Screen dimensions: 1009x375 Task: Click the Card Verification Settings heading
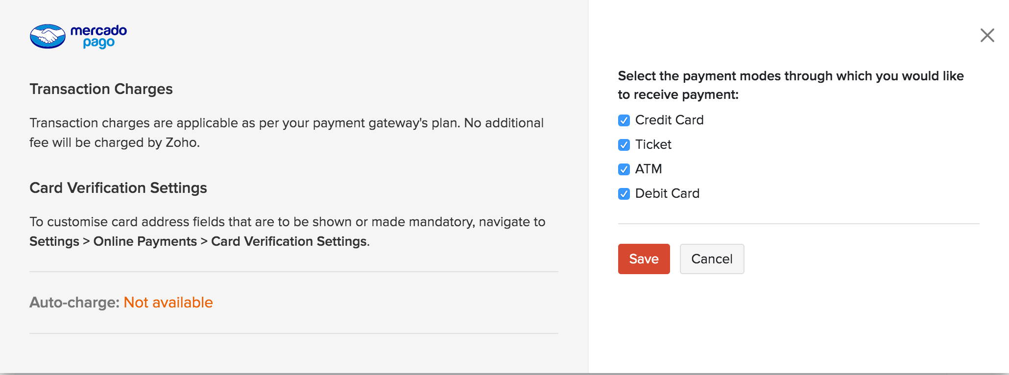(x=118, y=187)
